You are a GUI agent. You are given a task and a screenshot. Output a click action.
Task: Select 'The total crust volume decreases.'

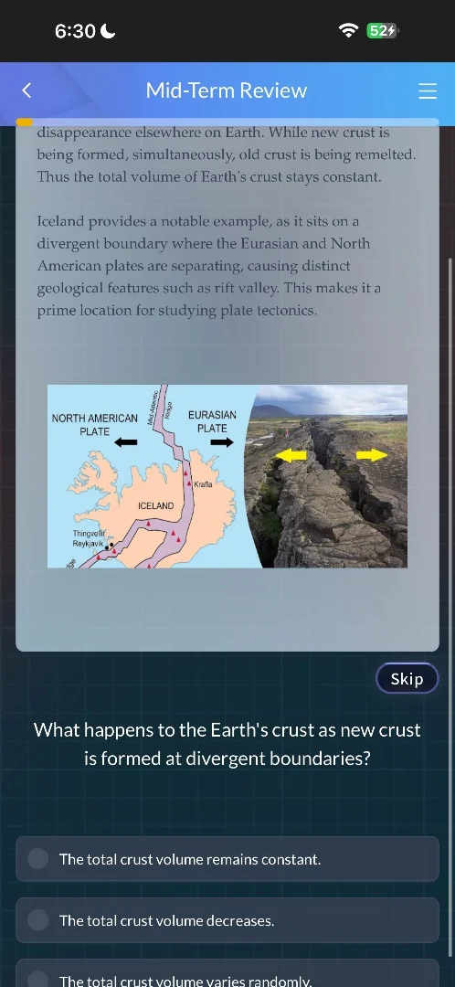pos(227,920)
